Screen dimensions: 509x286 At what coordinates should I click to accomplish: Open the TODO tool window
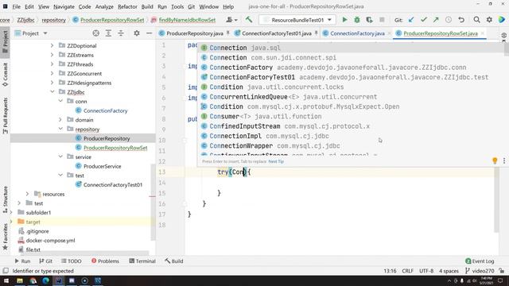tap(71, 261)
